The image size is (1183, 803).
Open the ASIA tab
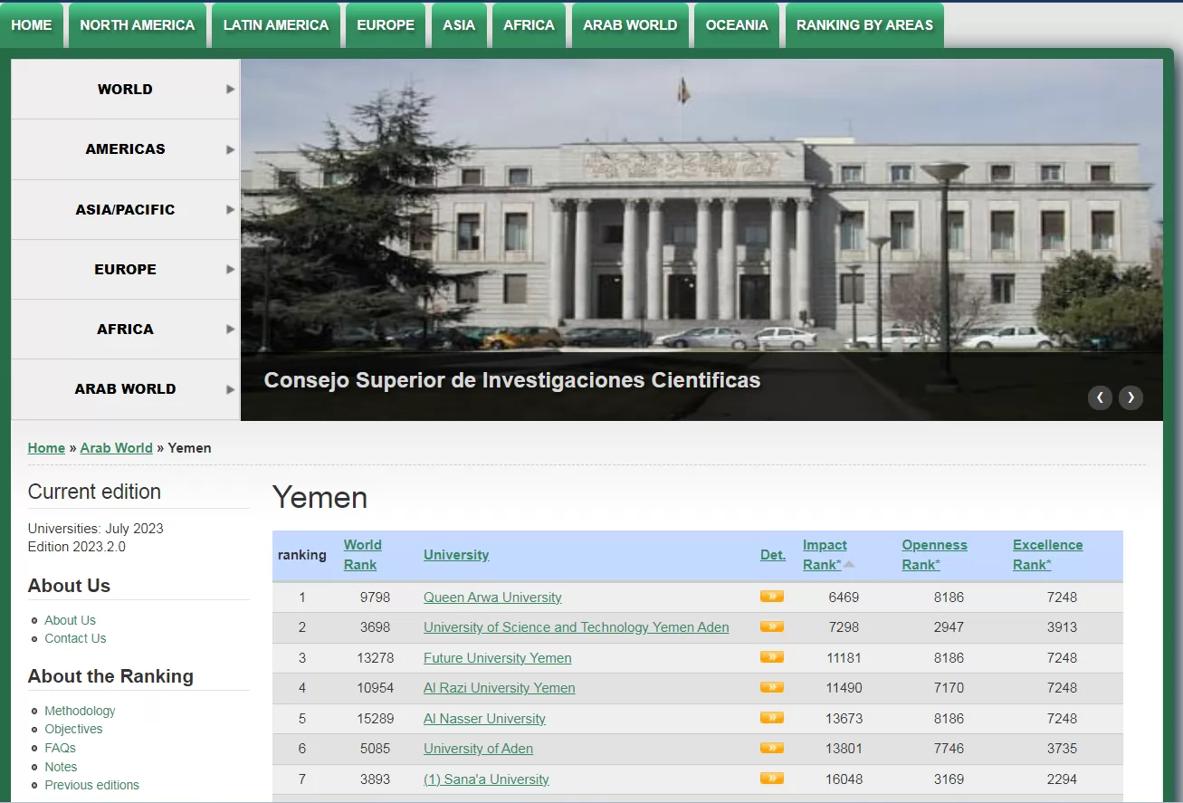[x=459, y=25]
